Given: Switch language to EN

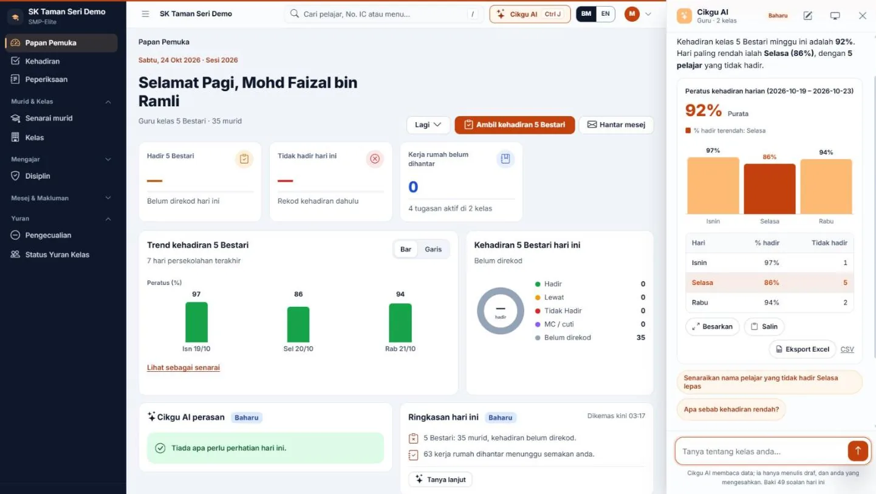Looking at the screenshot, I should [x=605, y=14].
